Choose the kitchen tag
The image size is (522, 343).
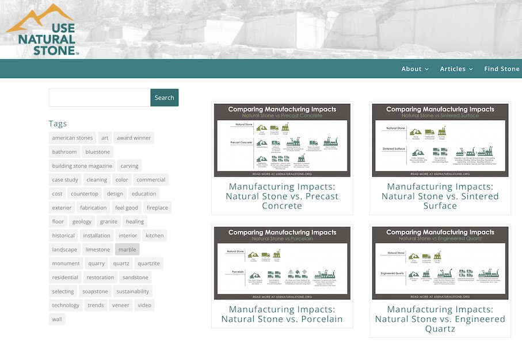(154, 236)
